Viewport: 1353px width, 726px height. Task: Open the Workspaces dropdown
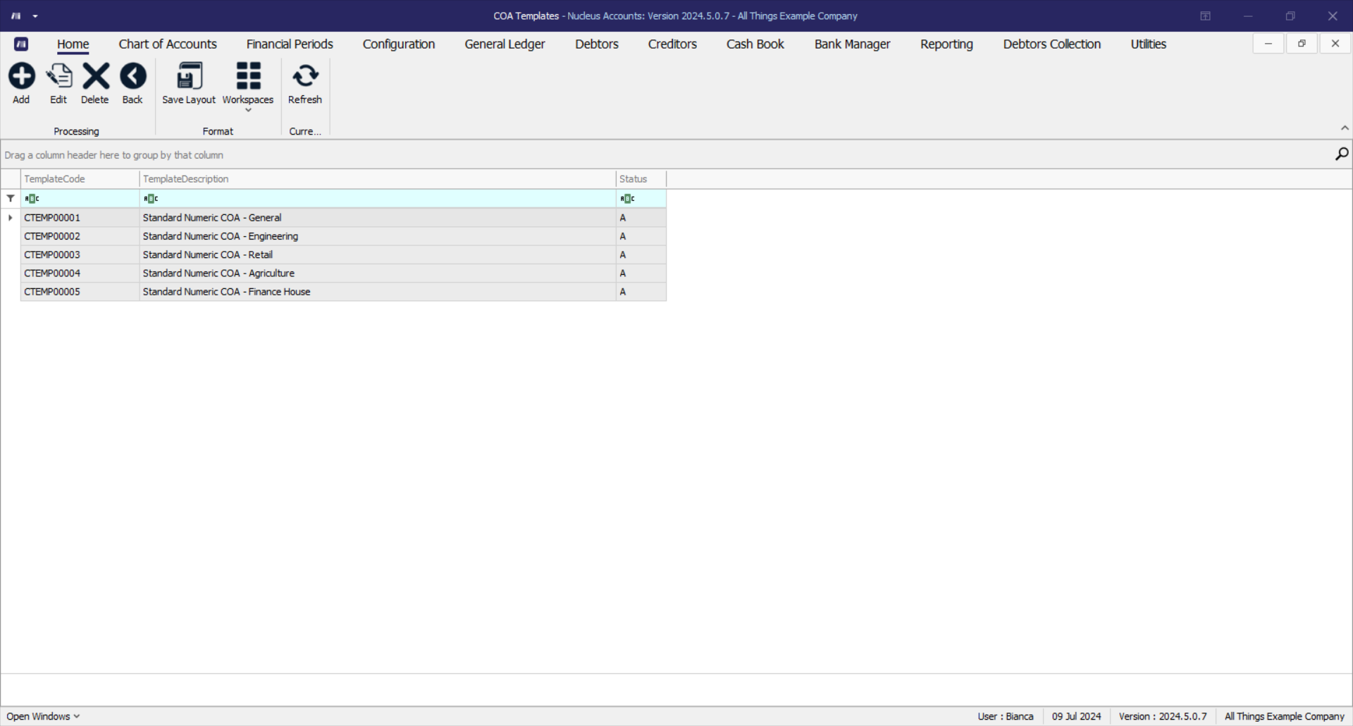pos(248,87)
